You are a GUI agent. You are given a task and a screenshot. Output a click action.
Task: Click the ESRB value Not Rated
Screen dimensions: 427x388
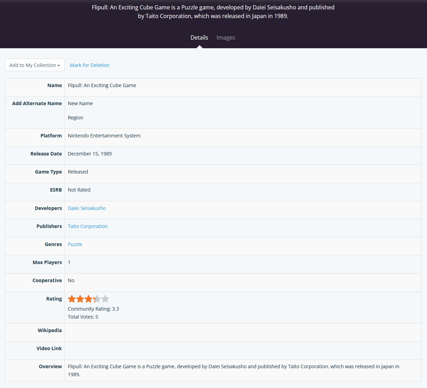tap(79, 190)
